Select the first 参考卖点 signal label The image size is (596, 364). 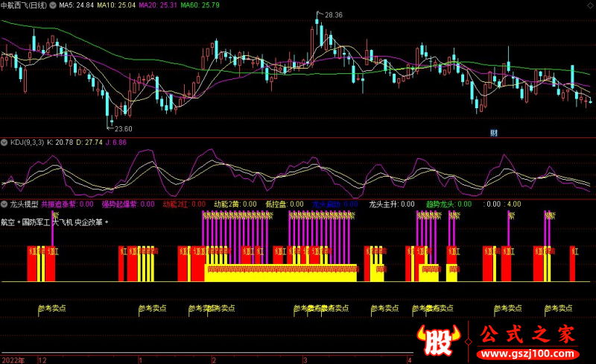[51, 307]
